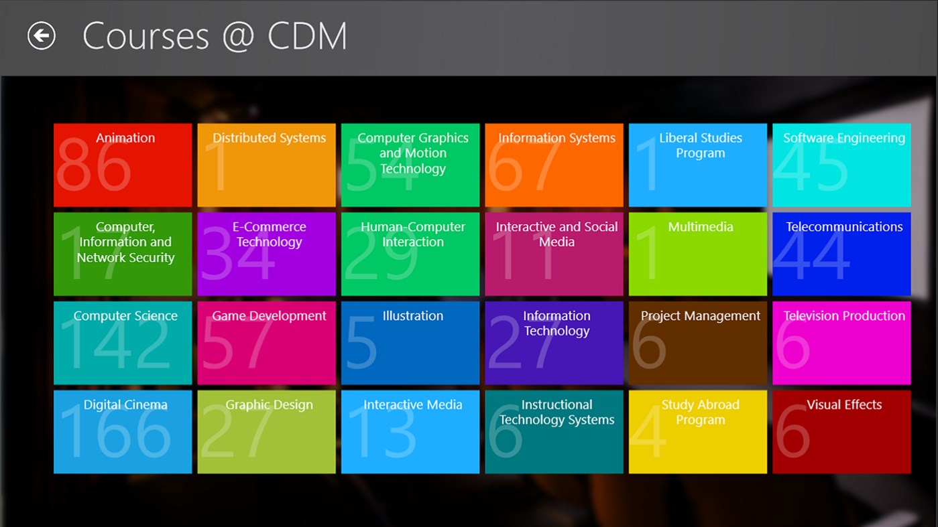Image resolution: width=938 pixels, height=527 pixels.
Task: Open the Digital Cinema category
Action: pyautogui.click(x=122, y=432)
